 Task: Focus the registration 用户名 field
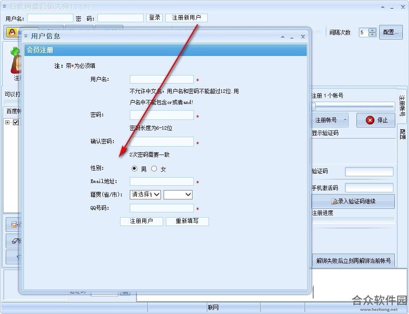[162, 79]
